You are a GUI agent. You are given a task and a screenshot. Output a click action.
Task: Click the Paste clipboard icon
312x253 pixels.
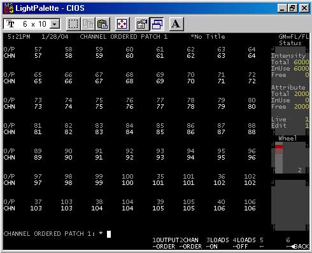103,24
